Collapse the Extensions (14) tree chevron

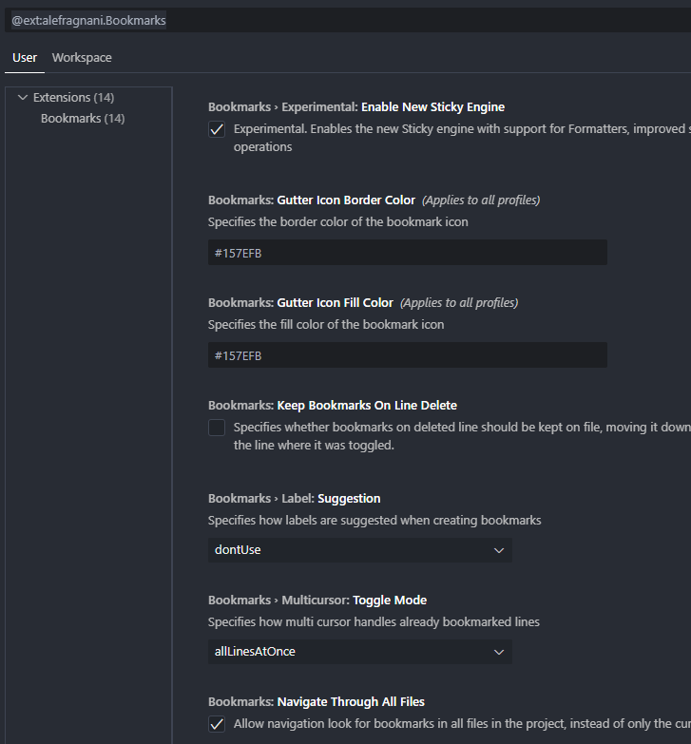[23, 97]
